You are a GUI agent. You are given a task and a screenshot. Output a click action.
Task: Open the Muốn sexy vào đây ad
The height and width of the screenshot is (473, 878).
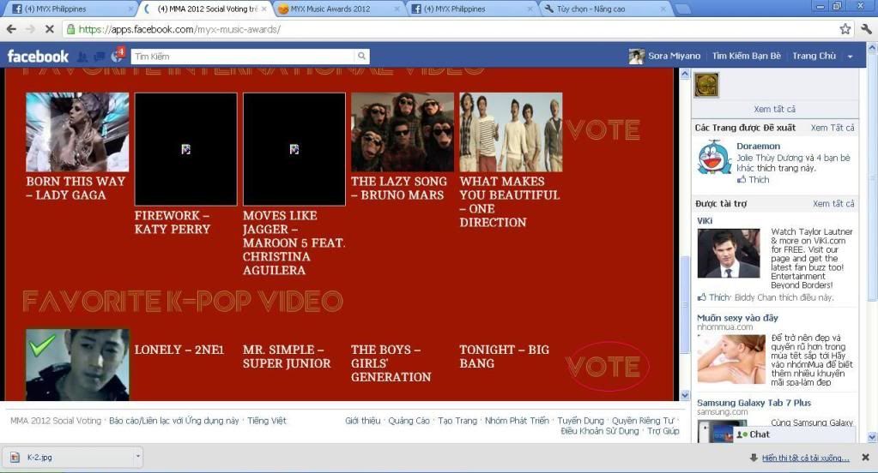737,318
